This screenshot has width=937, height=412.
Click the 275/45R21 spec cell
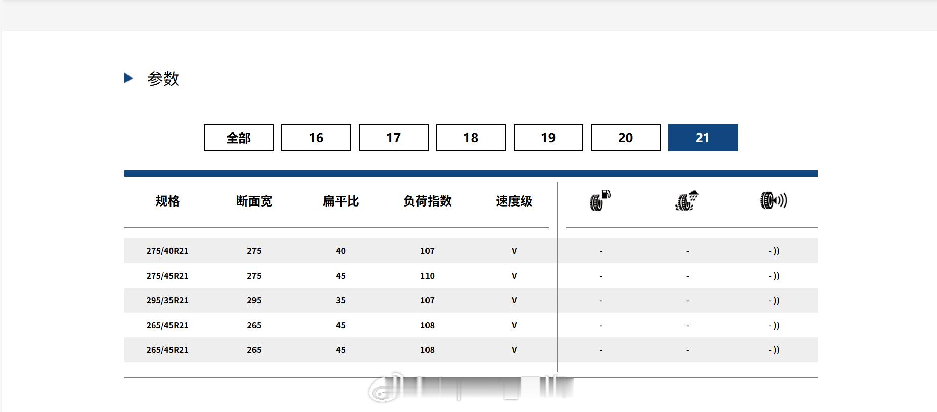click(x=167, y=276)
